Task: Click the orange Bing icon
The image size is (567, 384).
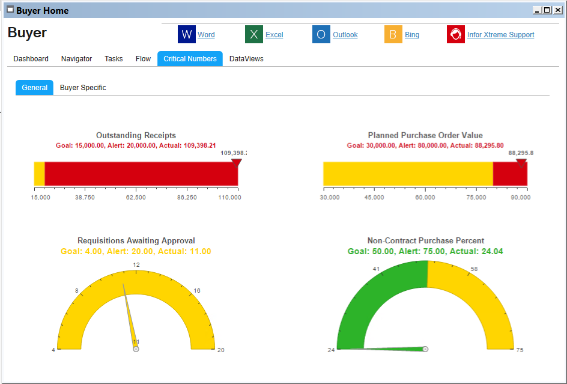Action: pyautogui.click(x=393, y=35)
